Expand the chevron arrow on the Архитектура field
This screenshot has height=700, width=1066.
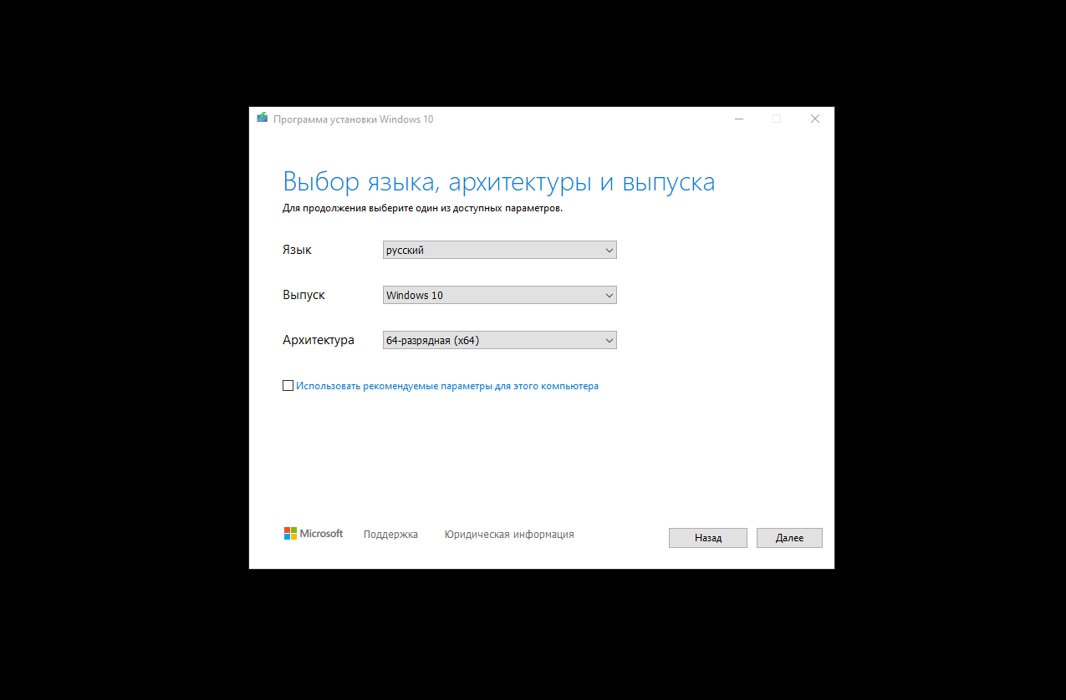coord(609,340)
